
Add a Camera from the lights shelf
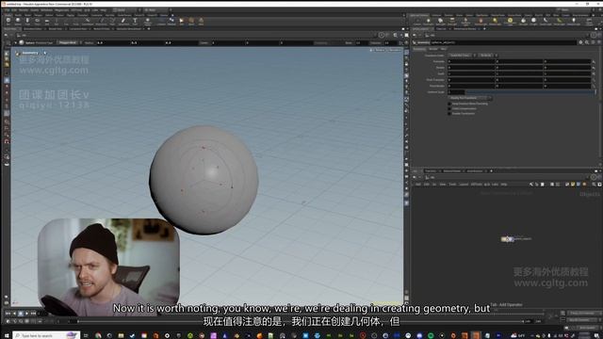pos(417,21)
